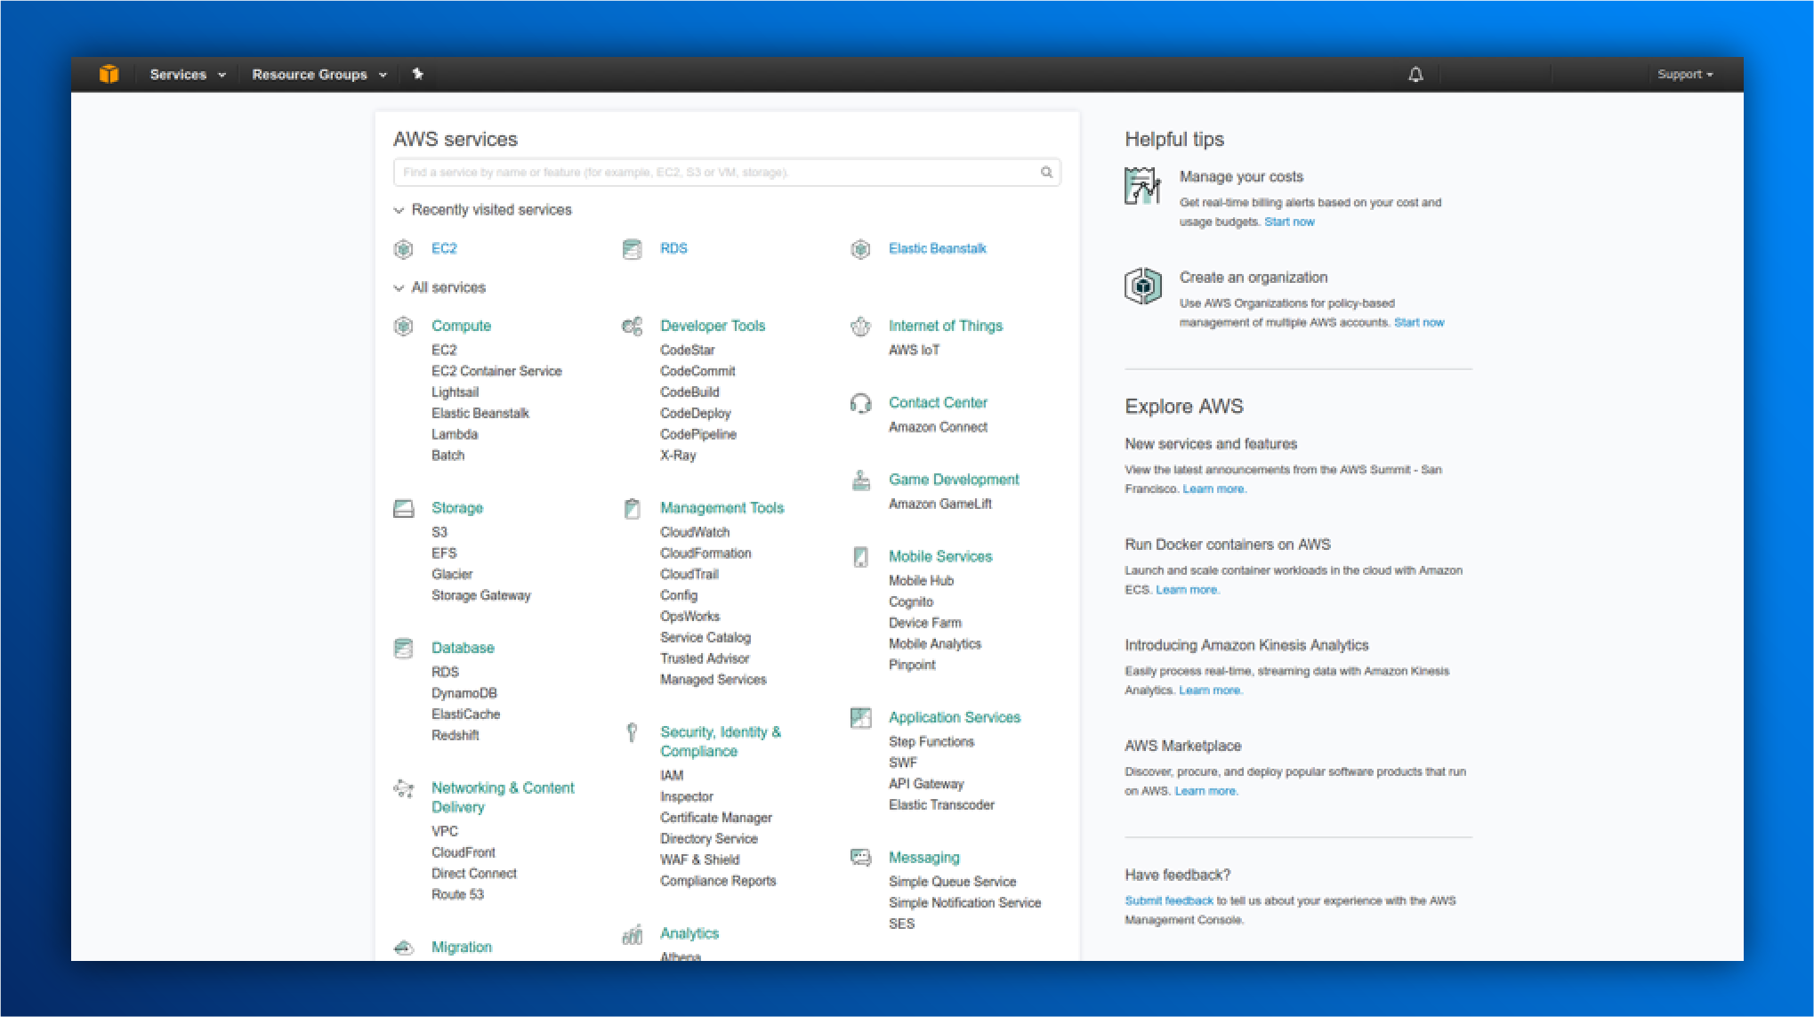The height and width of the screenshot is (1017, 1814).
Task: Click the Find a service search field
Action: (x=727, y=173)
